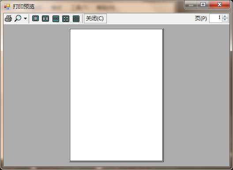Screen dimensions: 233x170
Task: Select the four-page layout icon
Action: click(66, 19)
